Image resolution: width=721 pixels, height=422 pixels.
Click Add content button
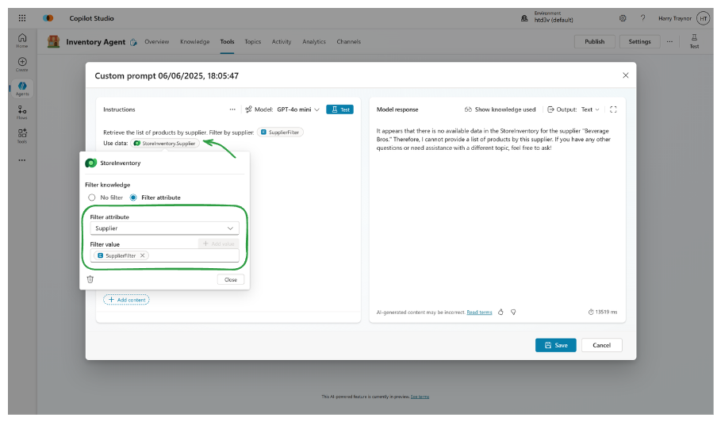(x=126, y=300)
